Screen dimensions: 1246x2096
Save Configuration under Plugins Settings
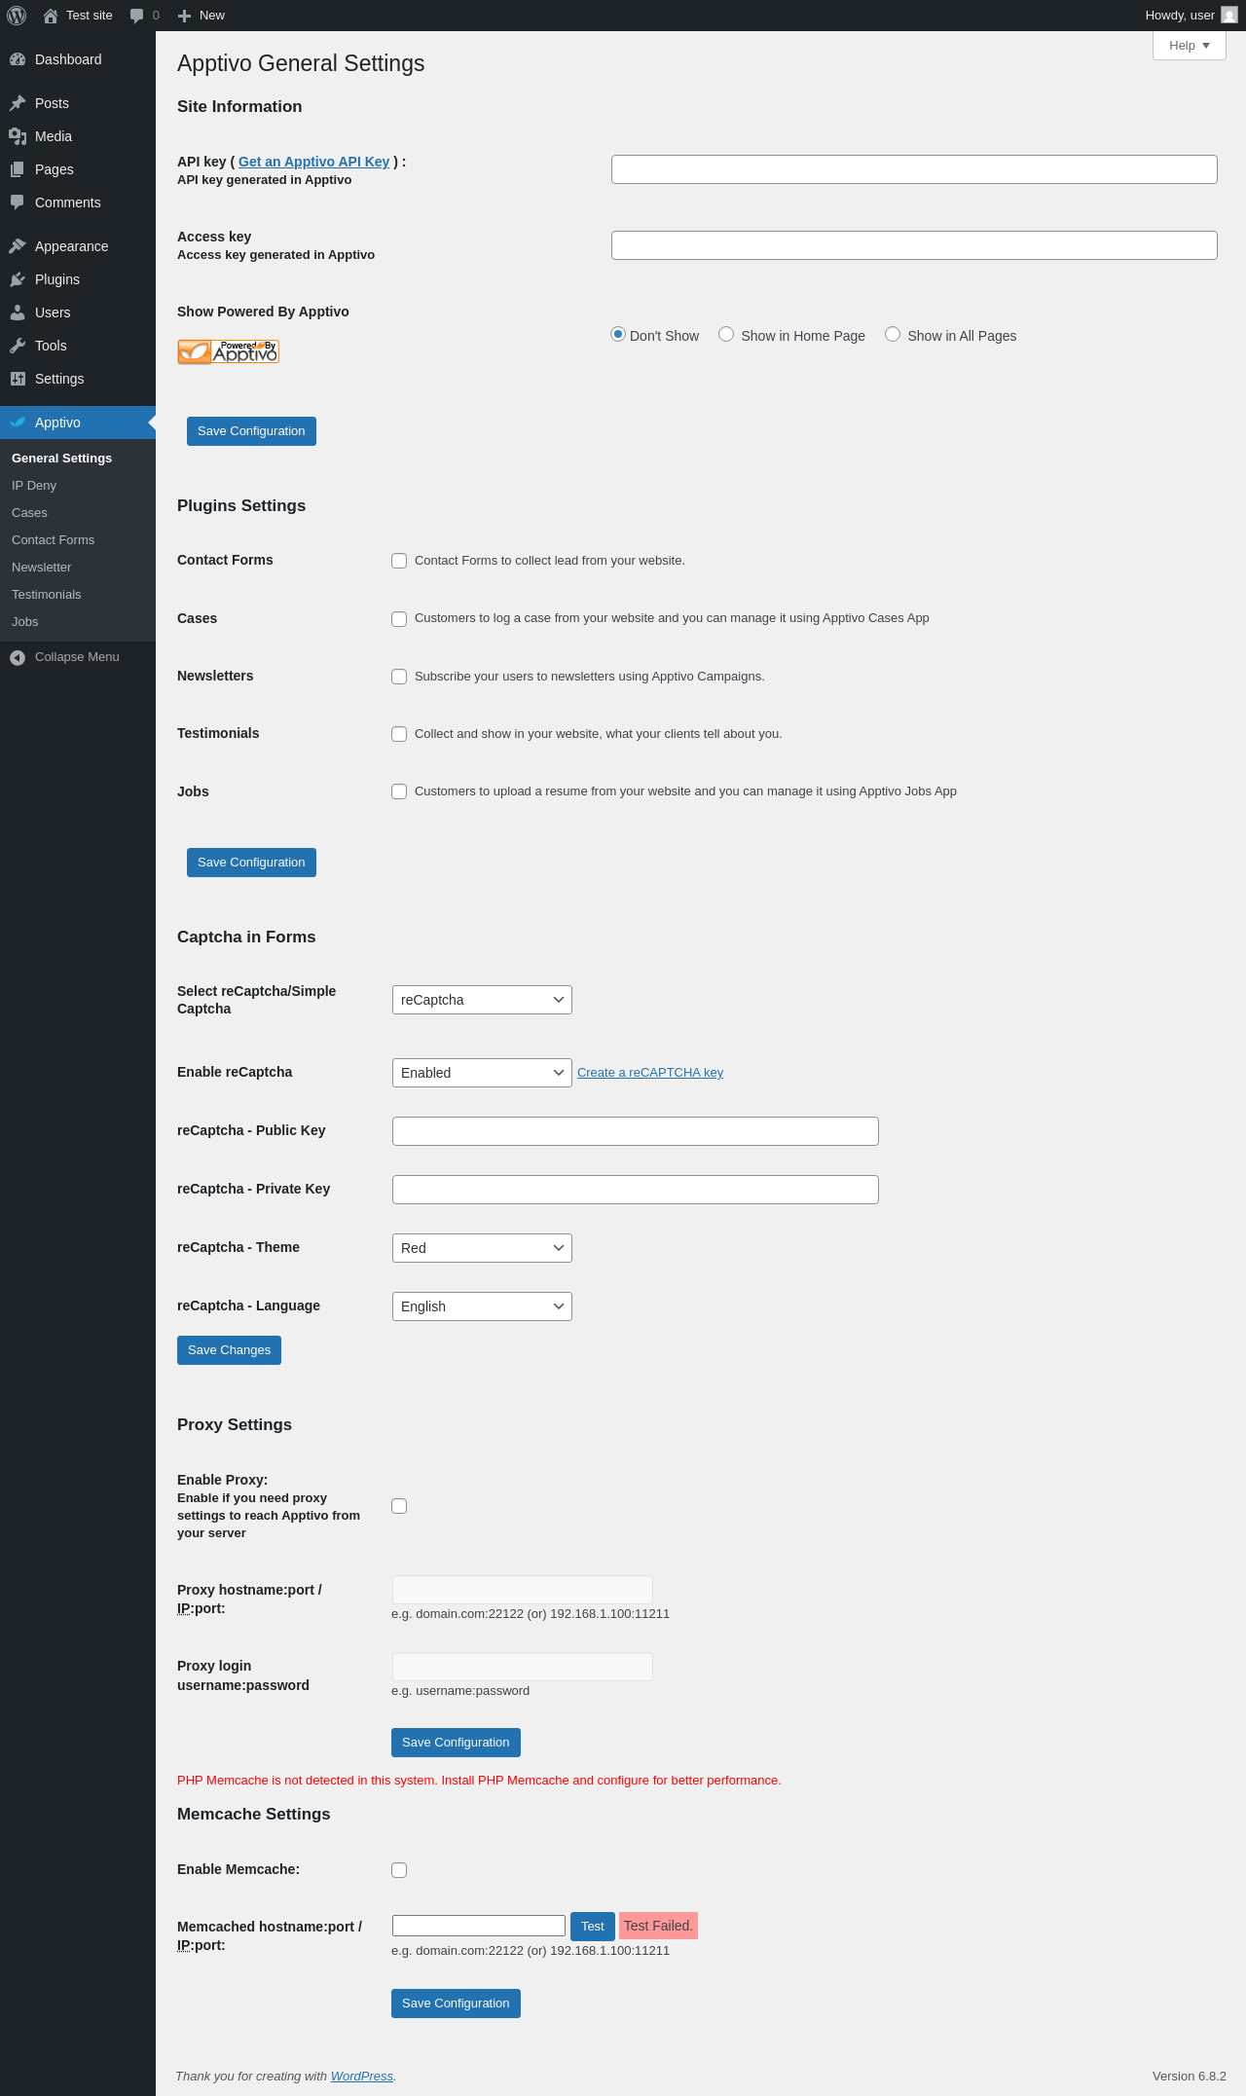[x=251, y=863]
